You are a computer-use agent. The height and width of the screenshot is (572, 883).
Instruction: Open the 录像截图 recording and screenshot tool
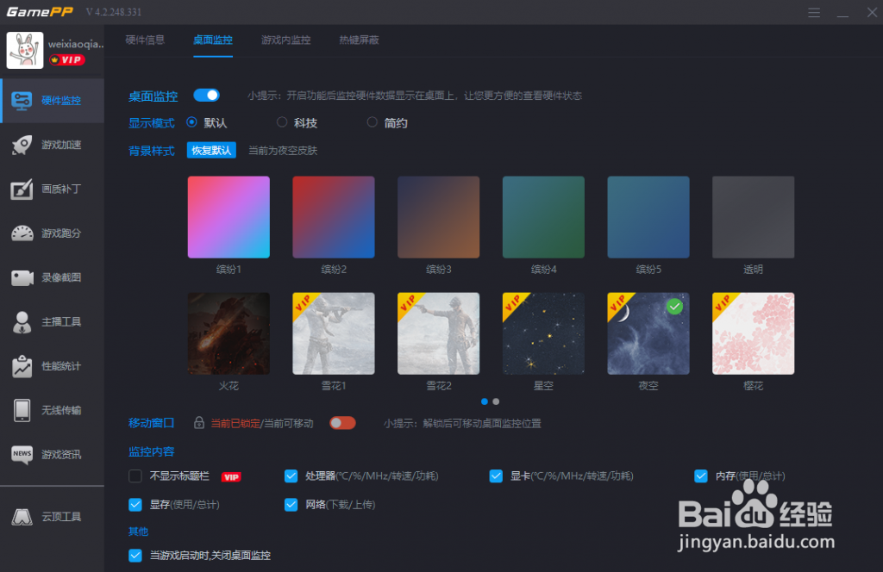point(52,277)
